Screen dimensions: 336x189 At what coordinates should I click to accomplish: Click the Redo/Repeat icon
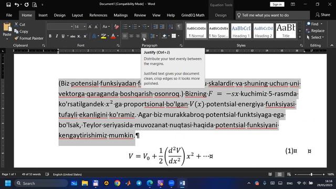pyautogui.click(x=26, y=5)
